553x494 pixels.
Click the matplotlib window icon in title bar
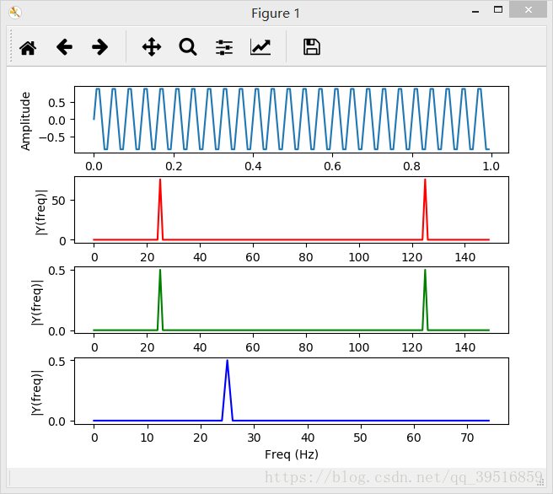point(15,13)
